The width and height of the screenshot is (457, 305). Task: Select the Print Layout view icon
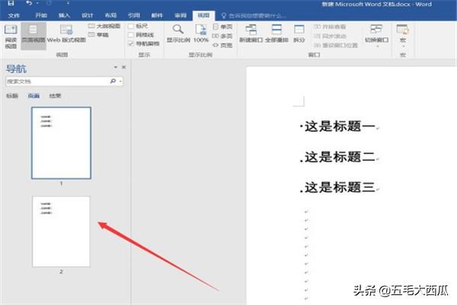click(33, 35)
